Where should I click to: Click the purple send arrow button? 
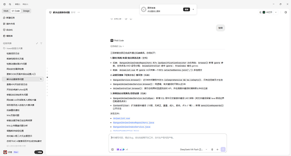coord(223,150)
